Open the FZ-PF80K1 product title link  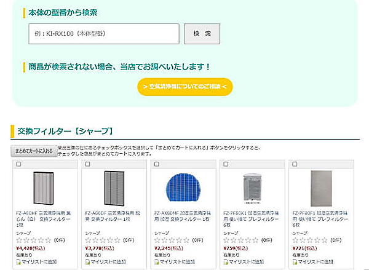coord(251,219)
